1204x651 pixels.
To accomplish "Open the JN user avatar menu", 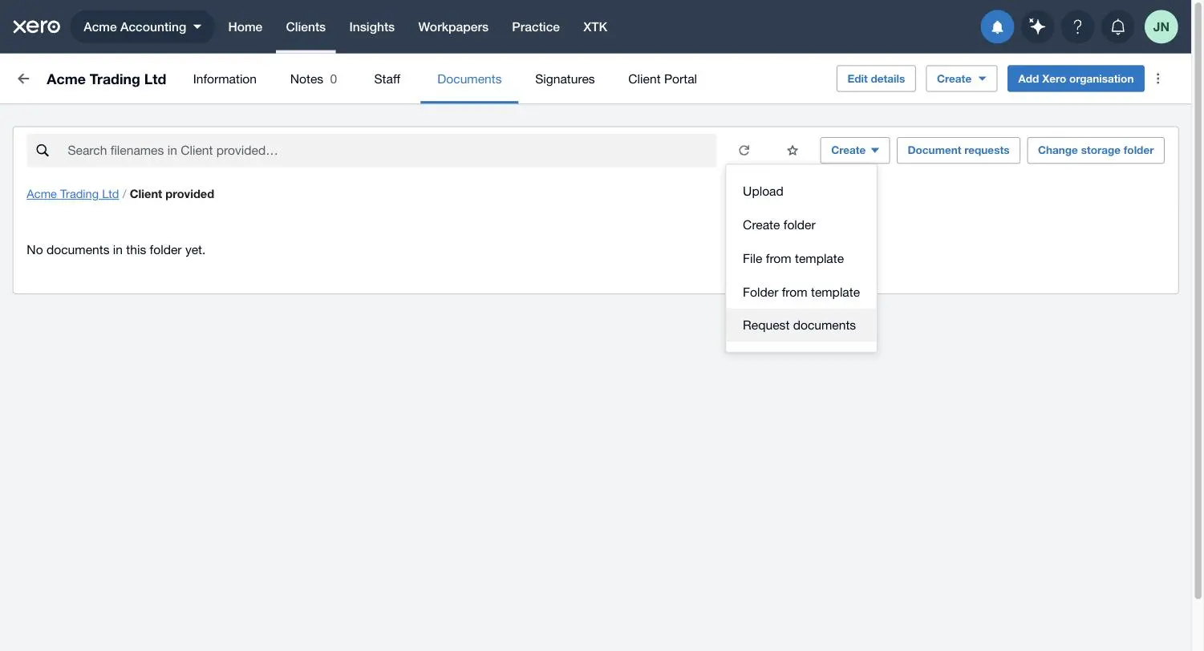I will (1161, 26).
